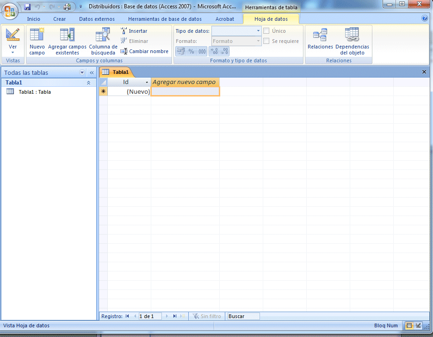Click the Herramientas de tabla contextual title

click(x=271, y=7)
